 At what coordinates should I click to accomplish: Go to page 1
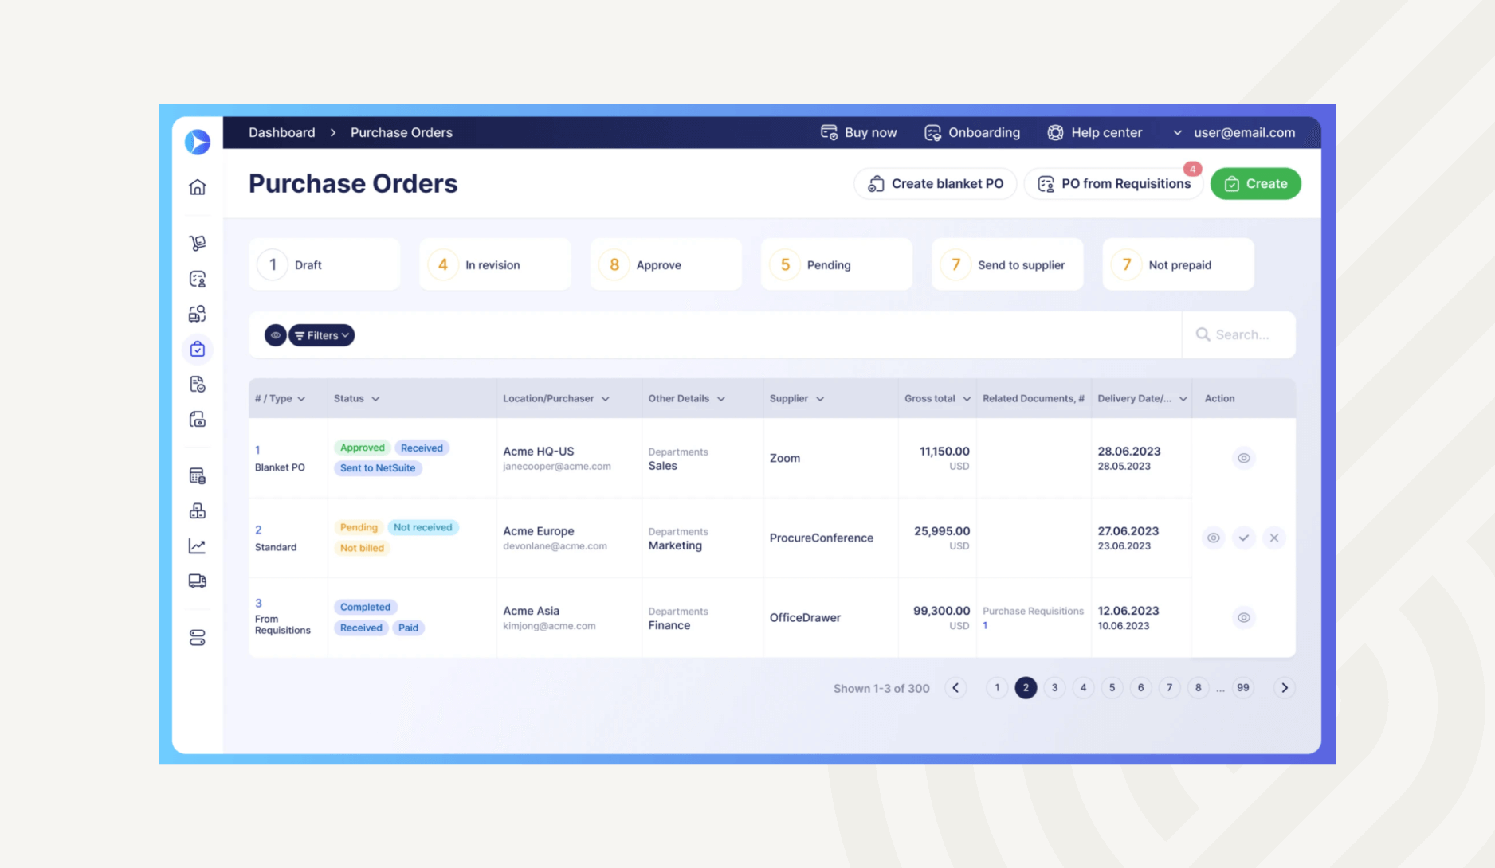click(x=997, y=688)
